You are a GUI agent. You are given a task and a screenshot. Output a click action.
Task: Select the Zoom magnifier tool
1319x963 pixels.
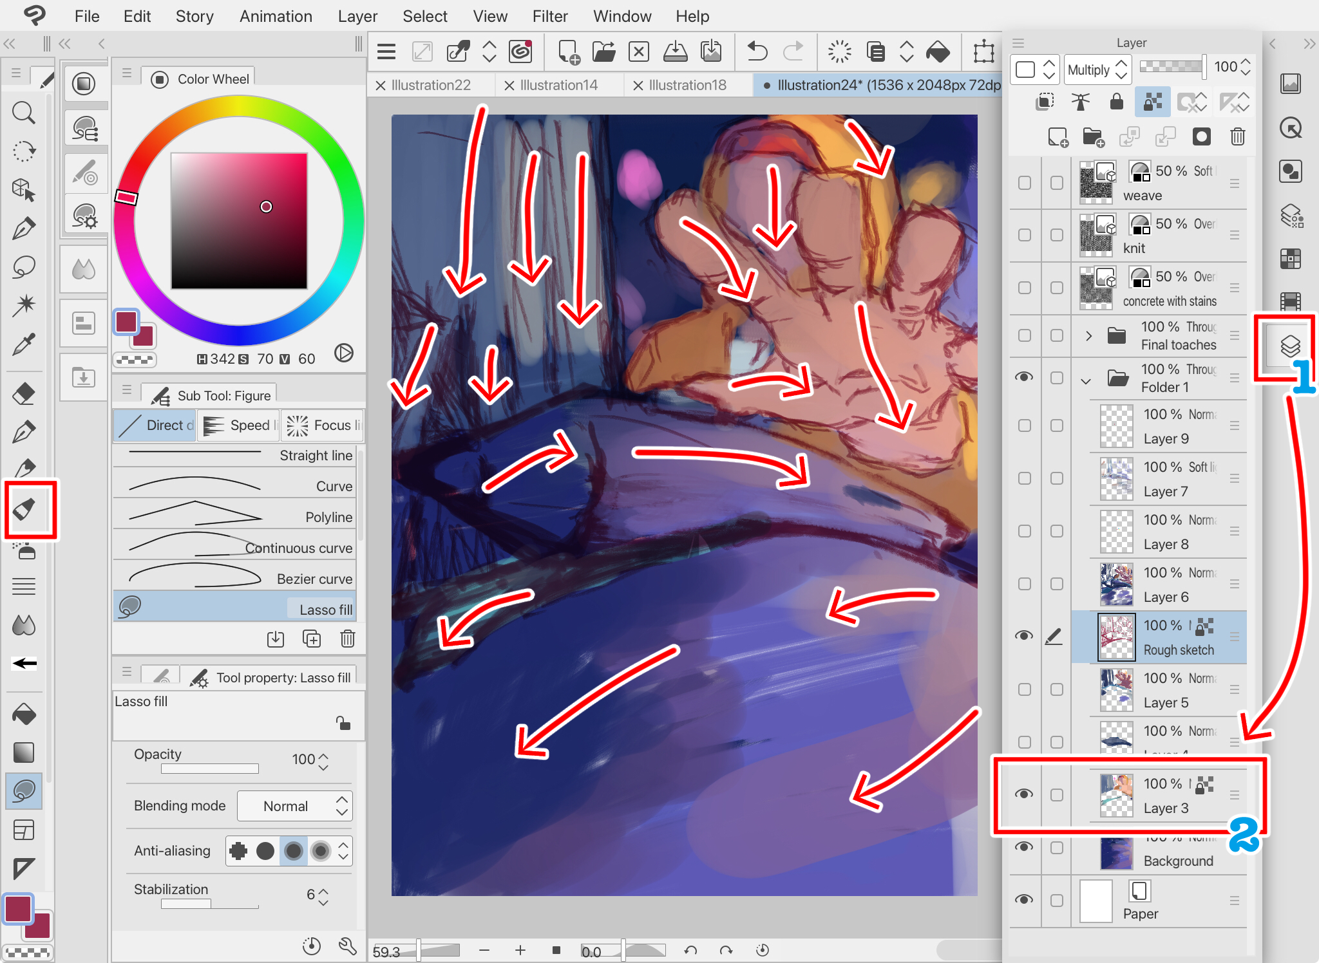(x=24, y=113)
